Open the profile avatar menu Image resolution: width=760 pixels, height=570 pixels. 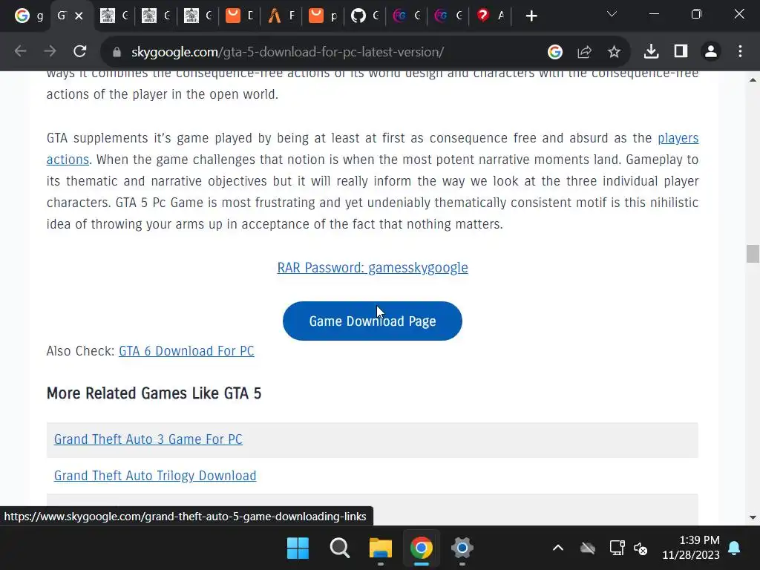coord(711,51)
